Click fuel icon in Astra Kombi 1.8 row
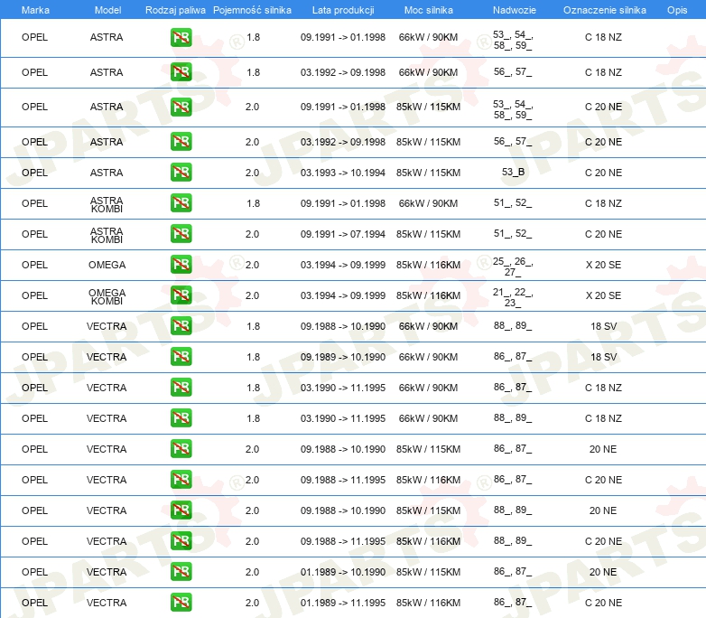The width and height of the screenshot is (706, 618). (181, 203)
